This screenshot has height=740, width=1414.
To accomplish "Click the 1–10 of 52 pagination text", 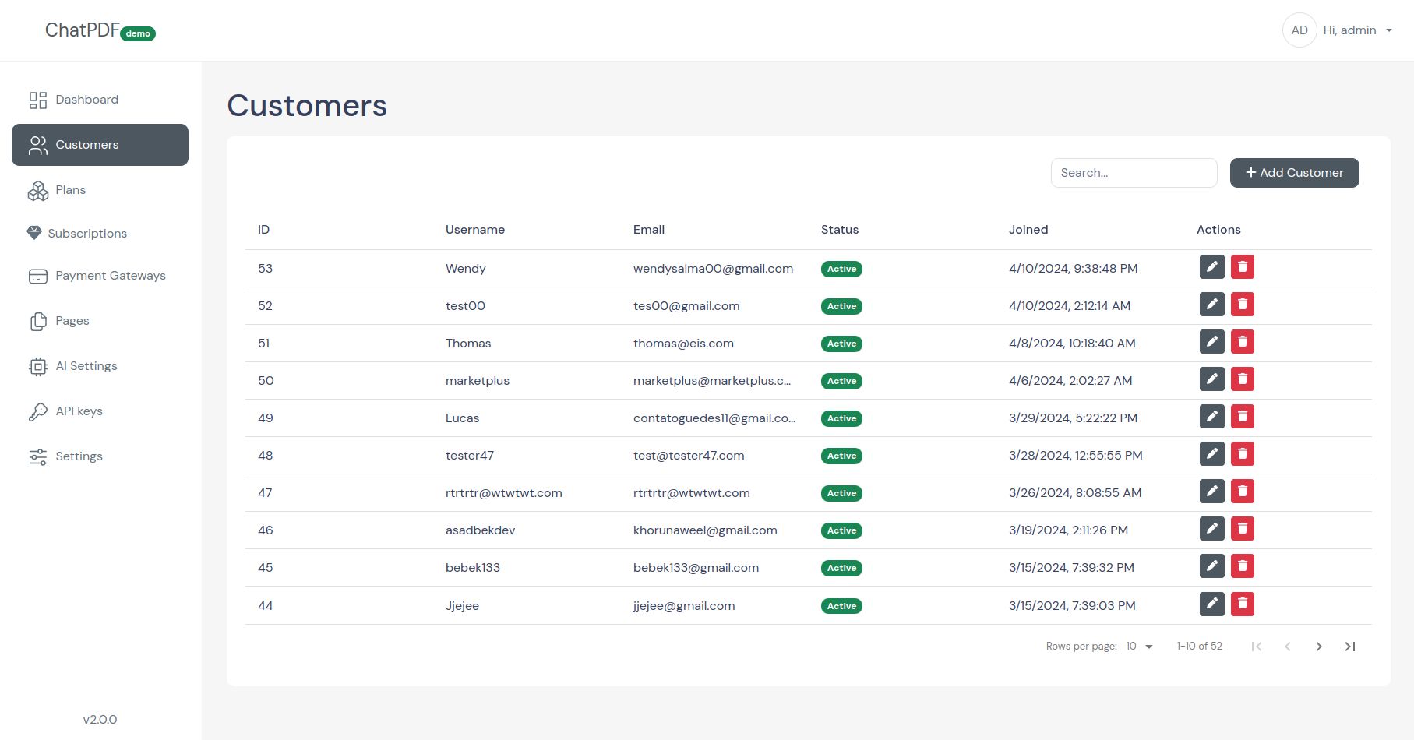I will [x=1199, y=647].
